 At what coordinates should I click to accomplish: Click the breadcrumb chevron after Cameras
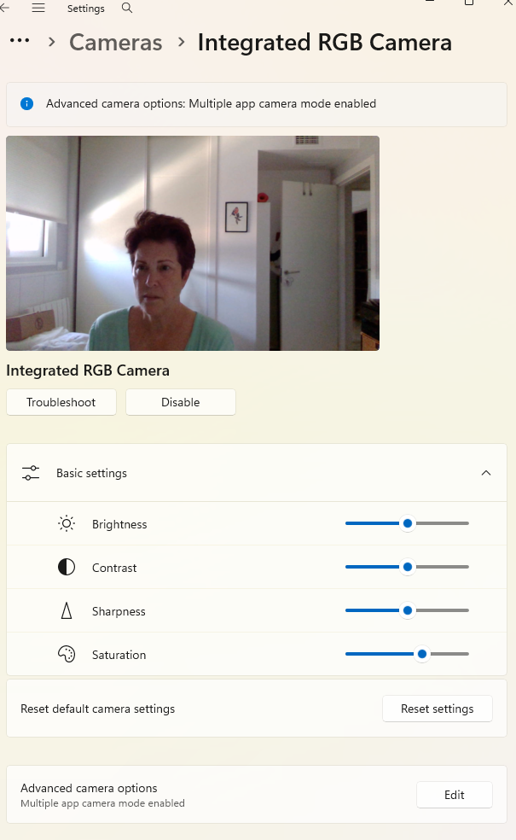[181, 41]
